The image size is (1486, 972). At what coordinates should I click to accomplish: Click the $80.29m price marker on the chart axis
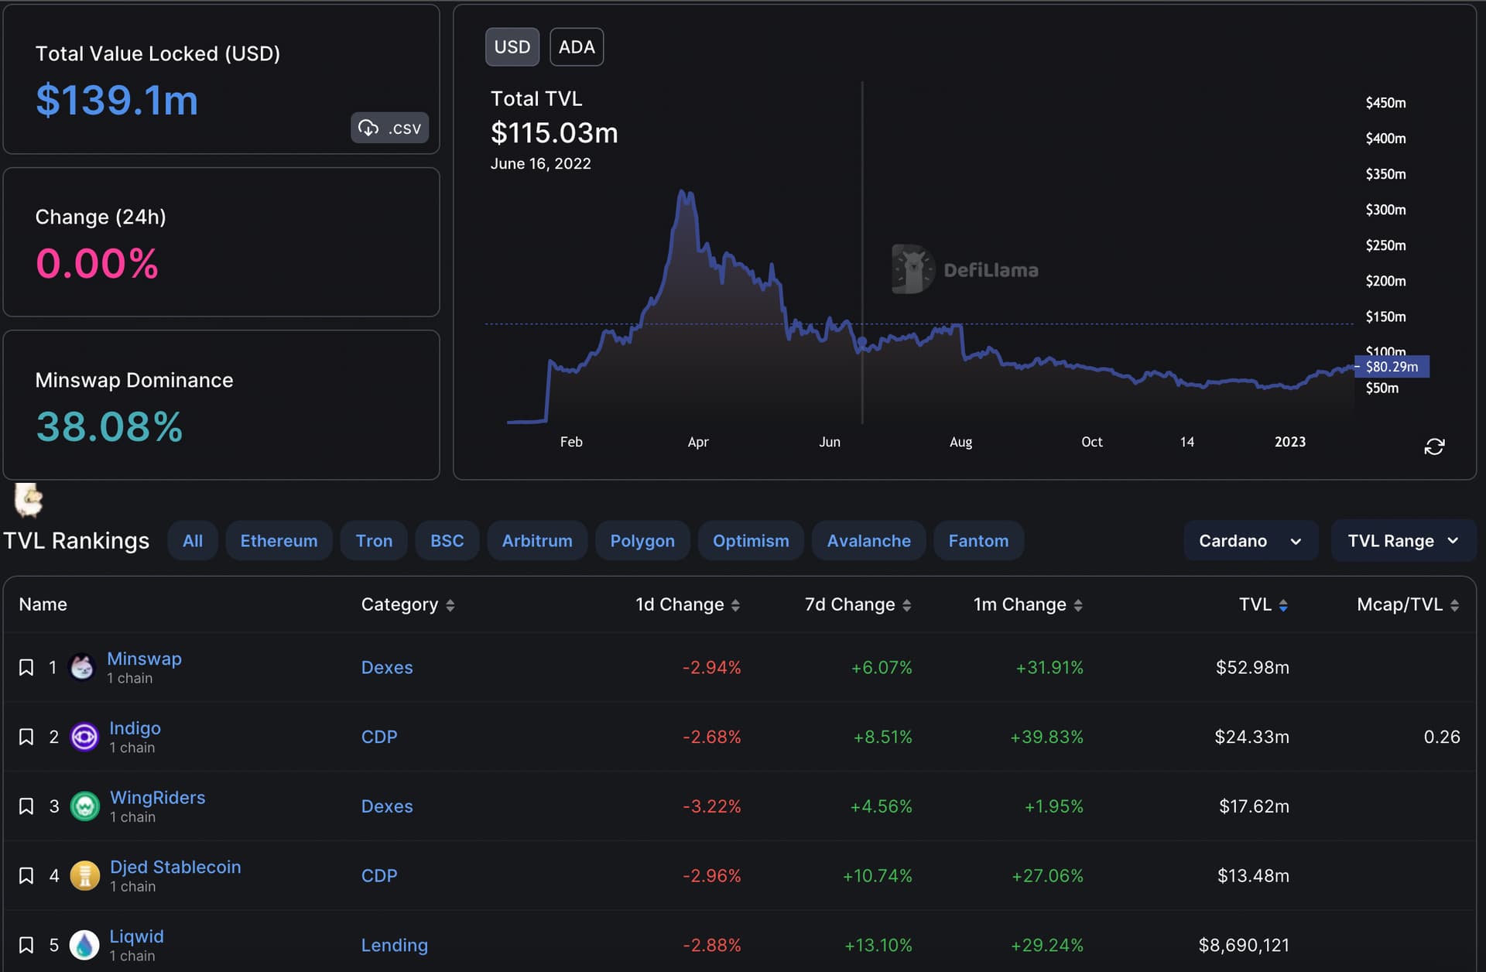1392,367
